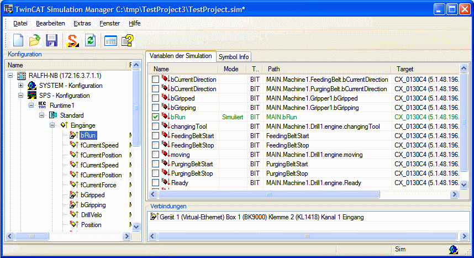This screenshot has width=474, height=258.
Task: Sort variables by Name column header
Action: point(183,69)
